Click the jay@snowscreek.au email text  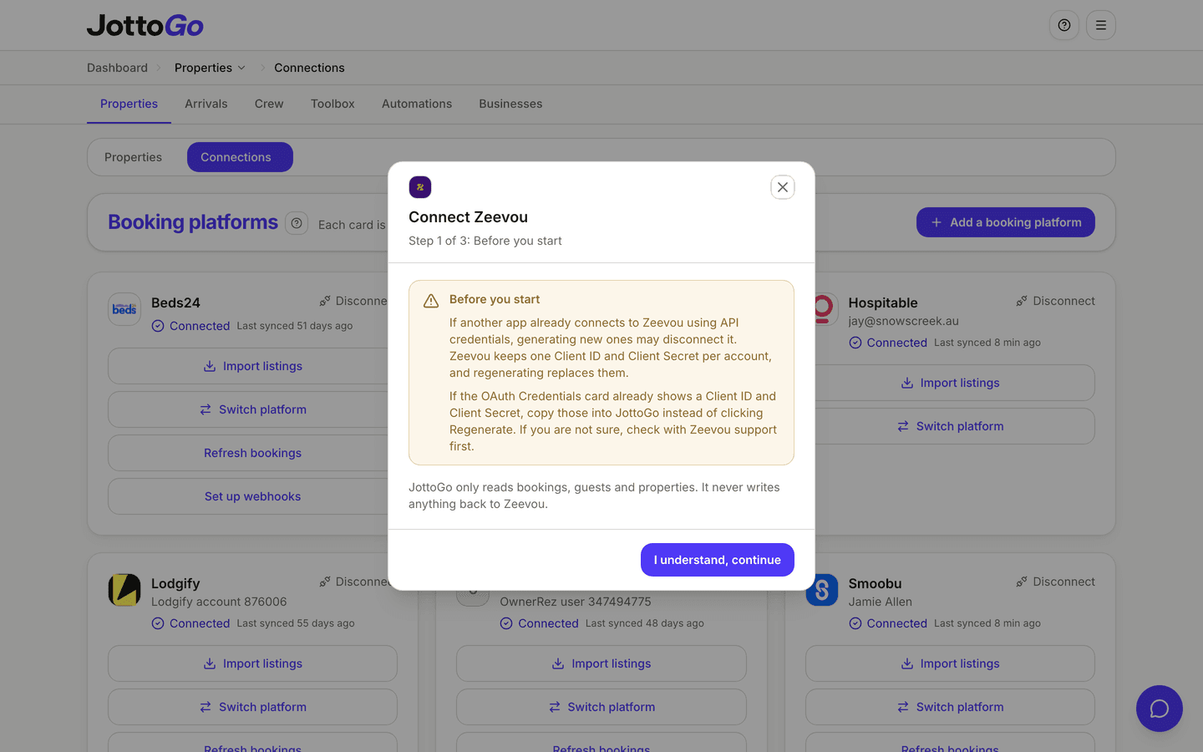point(904,321)
